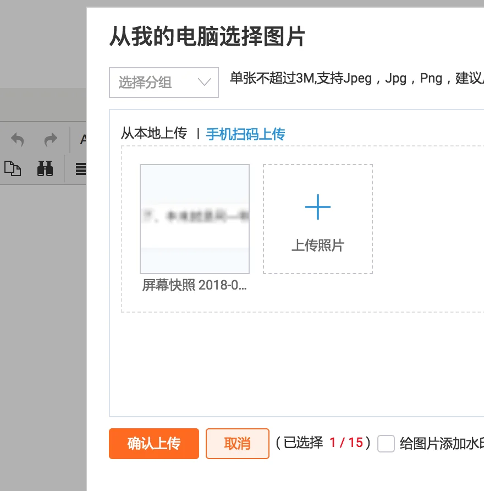
Task: Switch to 手机扫码上传 tab
Action: coord(246,134)
